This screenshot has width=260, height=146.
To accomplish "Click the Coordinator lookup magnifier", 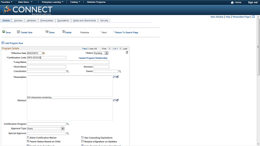I will coord(67,71).
